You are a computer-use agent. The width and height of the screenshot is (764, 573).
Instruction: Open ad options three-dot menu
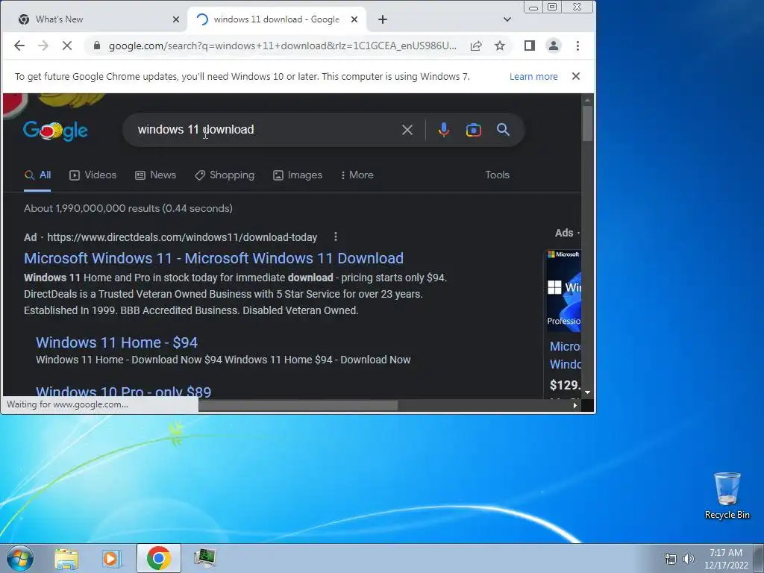[336, 237]
